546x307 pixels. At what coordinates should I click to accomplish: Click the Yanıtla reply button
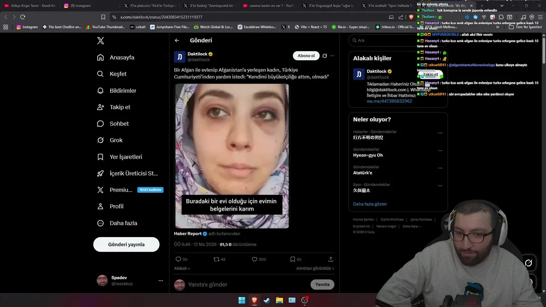point(322,284)
